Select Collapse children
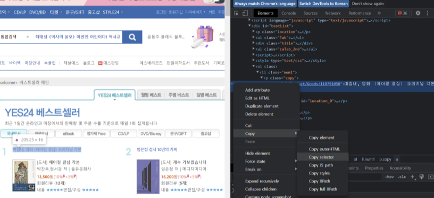The height and width of the screenshot is (198, 434). coord(266,189)
